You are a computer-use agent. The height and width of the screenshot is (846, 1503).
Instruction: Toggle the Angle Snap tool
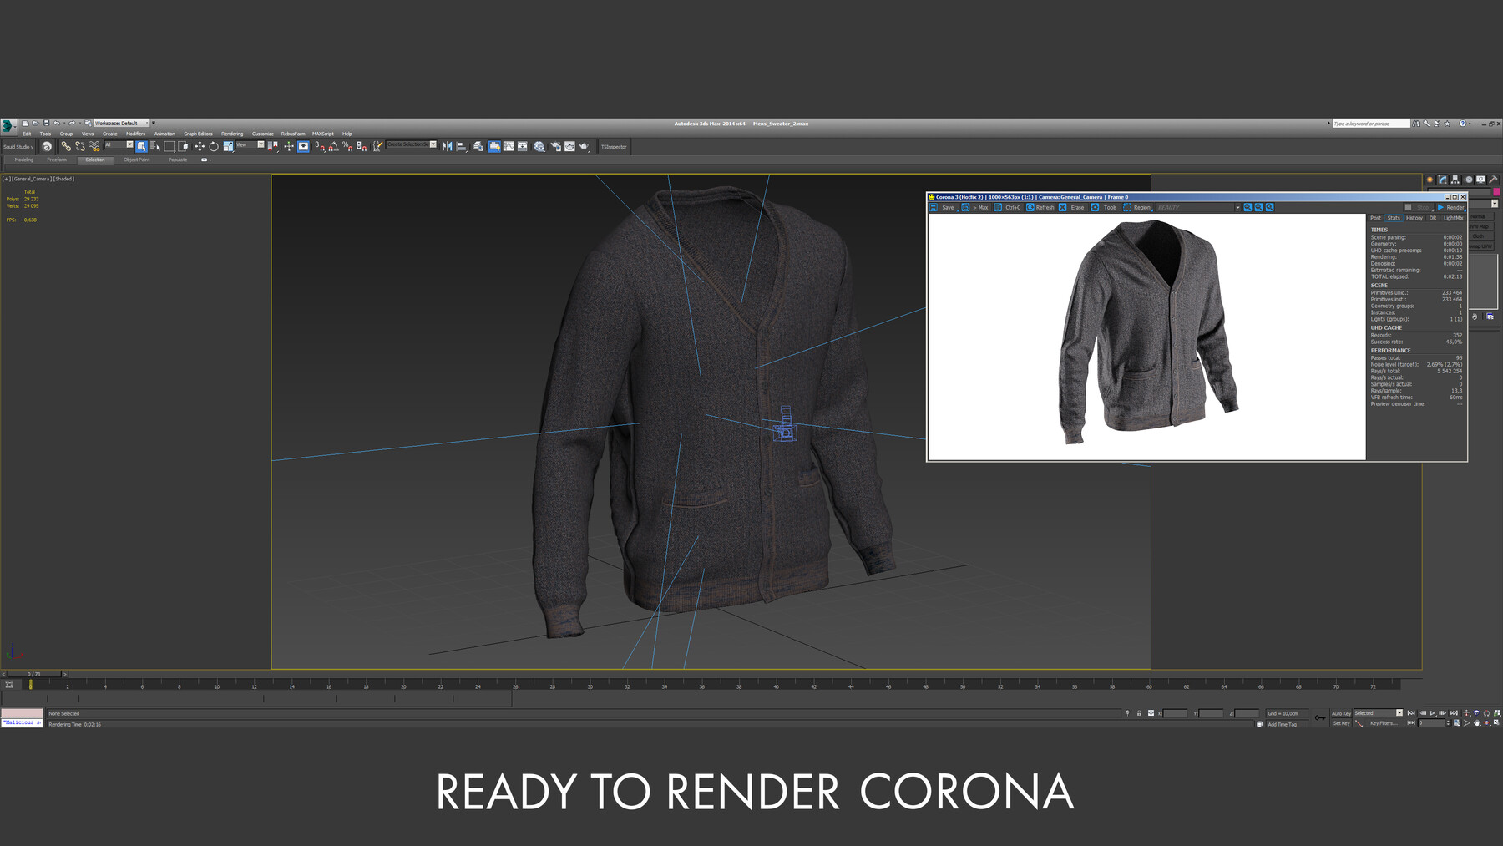(333, 146)
